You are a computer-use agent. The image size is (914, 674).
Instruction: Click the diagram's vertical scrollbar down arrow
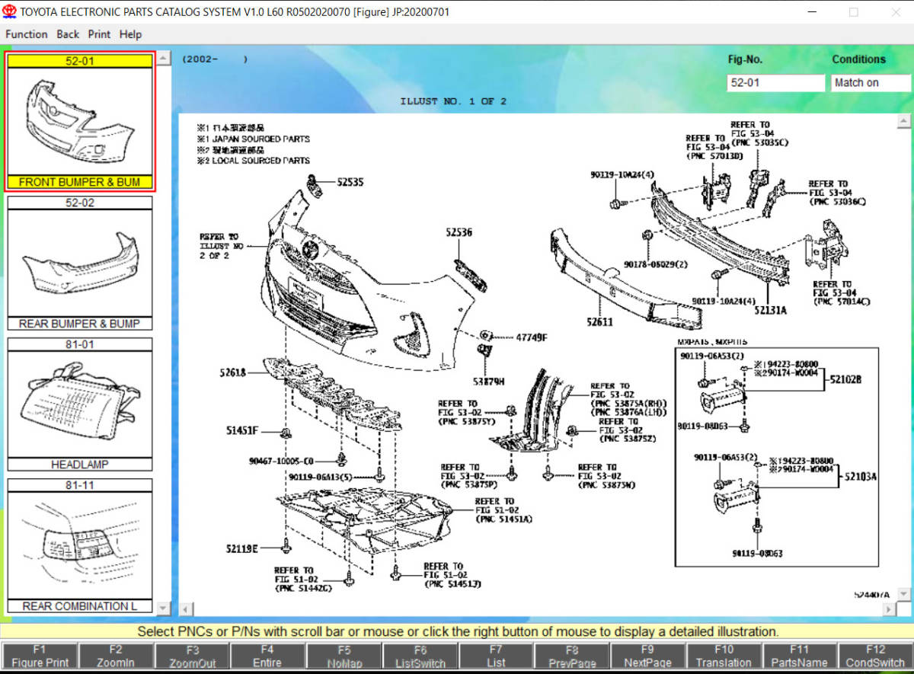pos(904,595)
